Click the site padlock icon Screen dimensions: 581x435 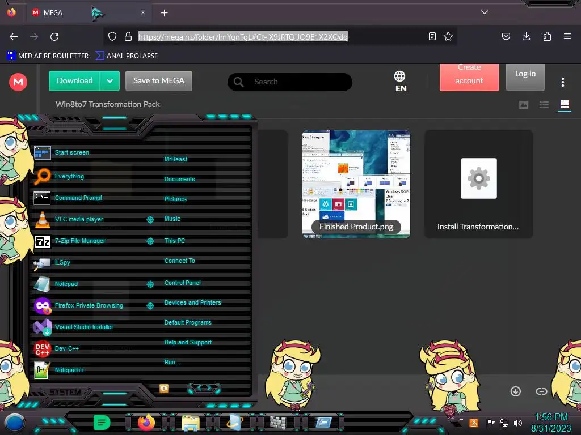coord(128,36)
